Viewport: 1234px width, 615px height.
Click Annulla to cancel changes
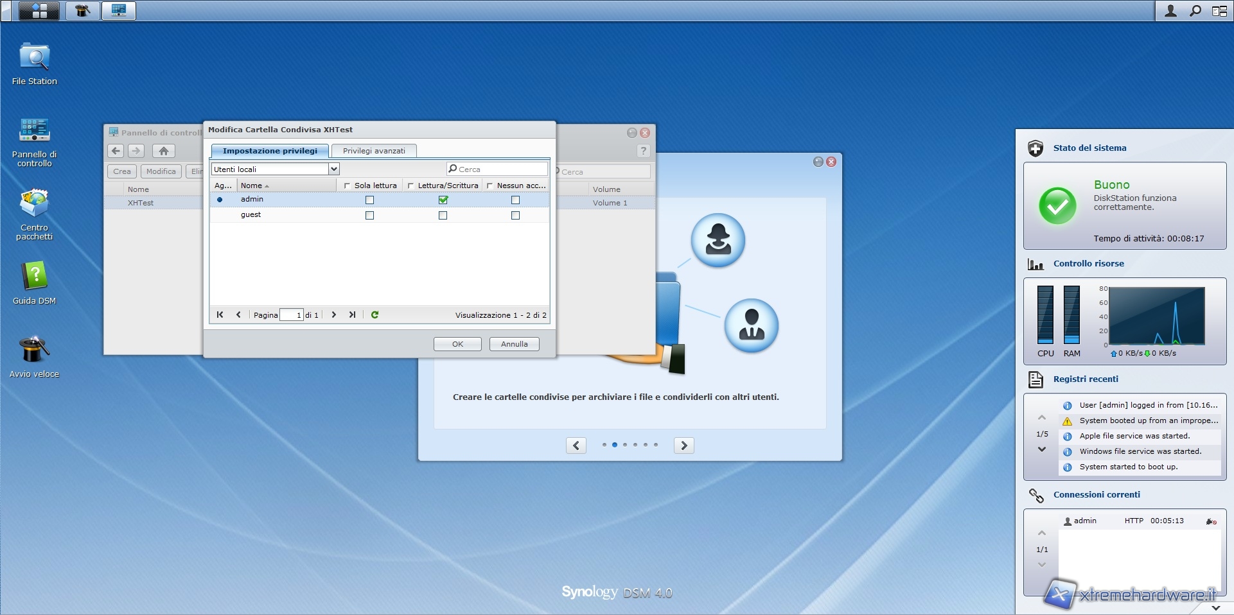[514, 344]
